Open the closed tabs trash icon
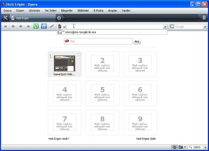The height and width of the screenshot is (151, 209). pos(204,18)
